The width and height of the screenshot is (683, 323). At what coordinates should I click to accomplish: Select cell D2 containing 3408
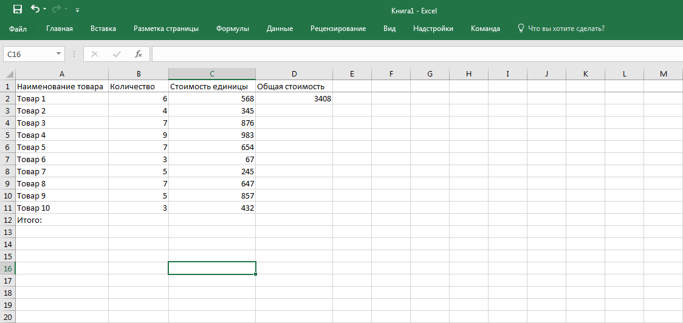coord(294,98)
